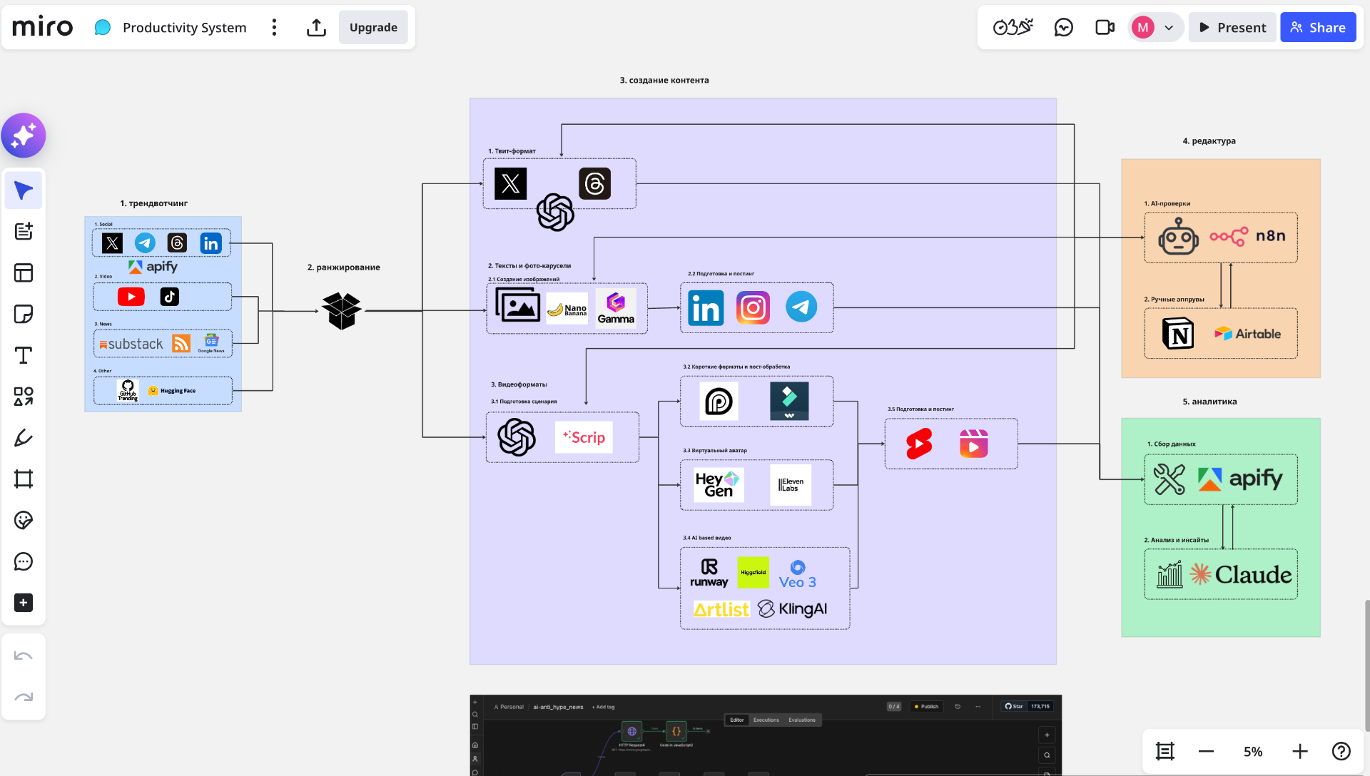Select the '3. создание контента' frame title
1370x776 pixels.
[x=664, y=81]
